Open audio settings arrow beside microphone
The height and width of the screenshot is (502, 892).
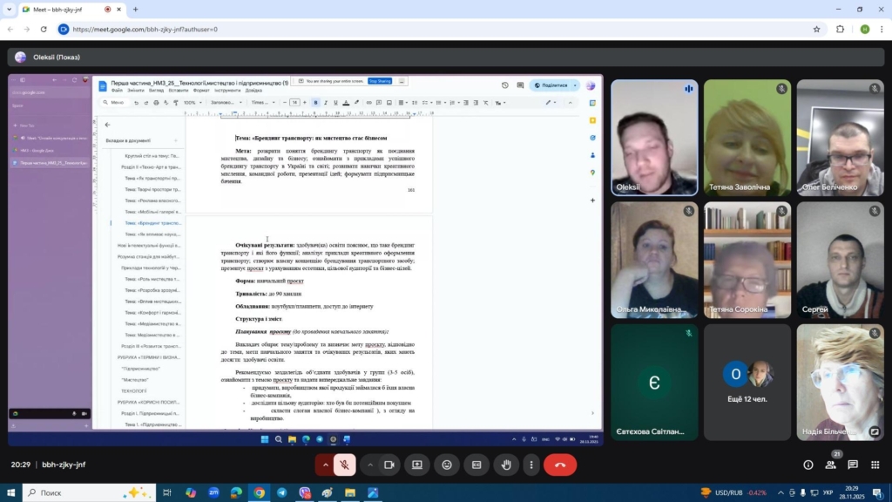(326, 465)
